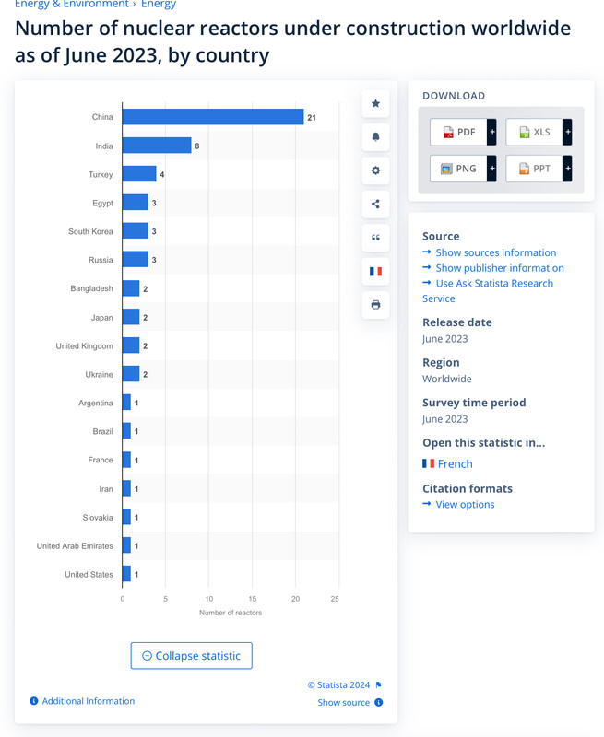Click the PDF file icon
The height and width of the screenshot is (737, 604).
tap(448, 132)
